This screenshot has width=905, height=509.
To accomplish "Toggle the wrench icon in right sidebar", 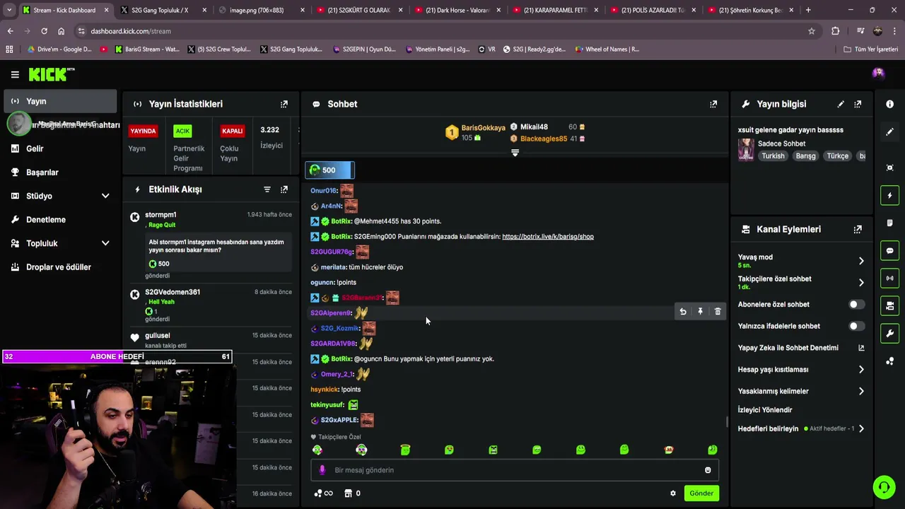I will point(889,333).
